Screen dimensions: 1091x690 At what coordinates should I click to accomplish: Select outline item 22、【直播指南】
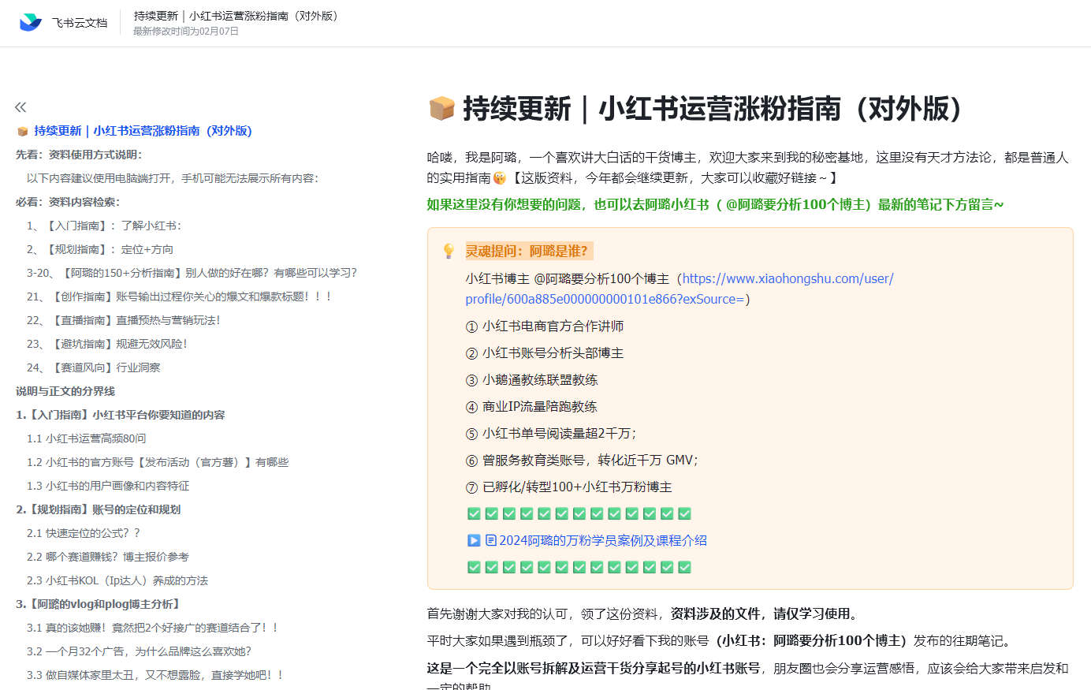click(x=123, y=320)
